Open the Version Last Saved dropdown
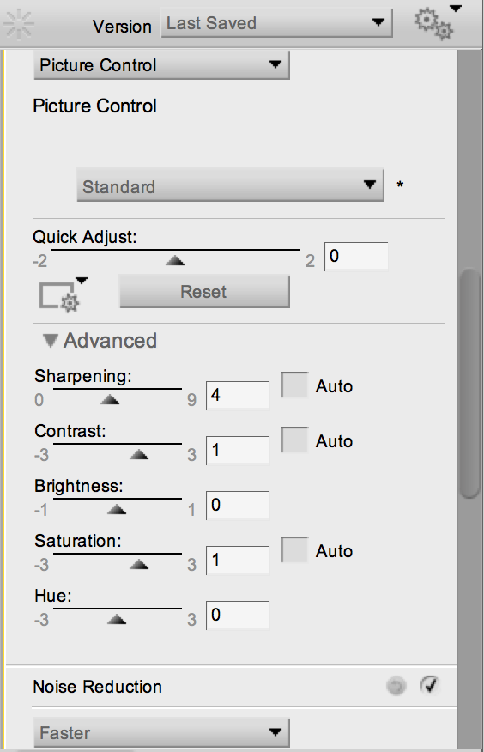Screen dimensions: 484x752 click(x=276, y=22)
